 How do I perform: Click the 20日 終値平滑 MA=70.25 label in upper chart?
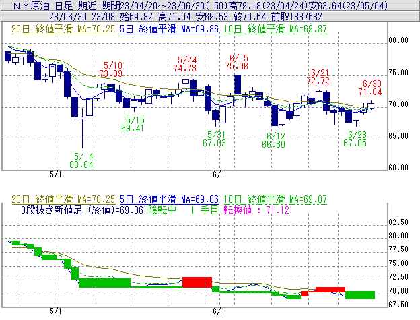point(63,29)
